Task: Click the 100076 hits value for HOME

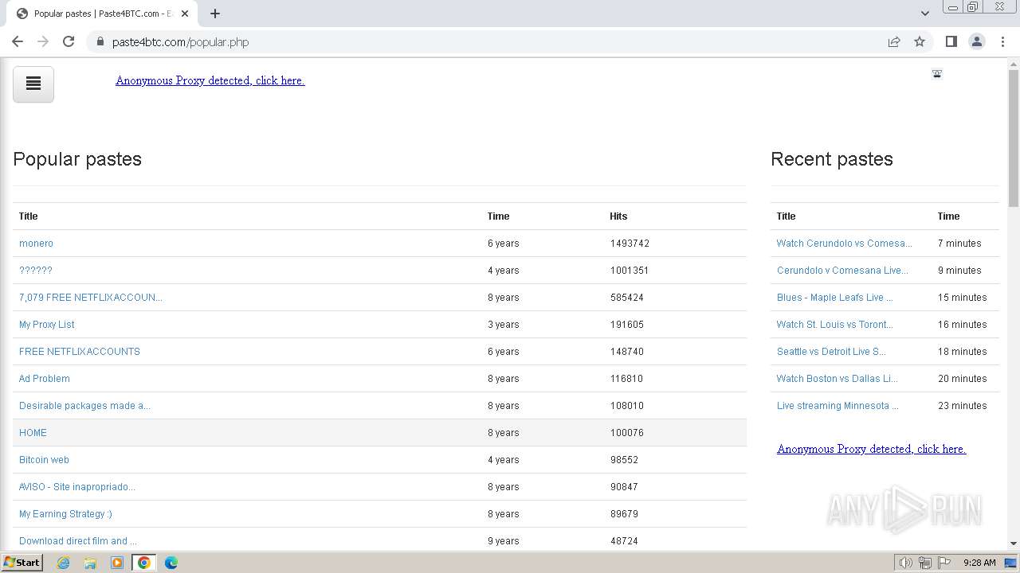Action: (627, 433)
